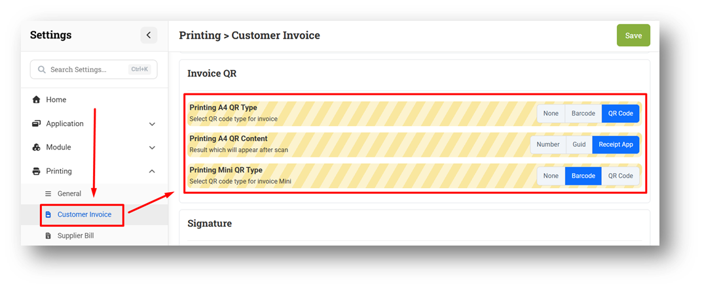The height and width of the screenshot is (288, 702).
Task: Focus the Search Settings input field
Action: click(x=85, y=69)
